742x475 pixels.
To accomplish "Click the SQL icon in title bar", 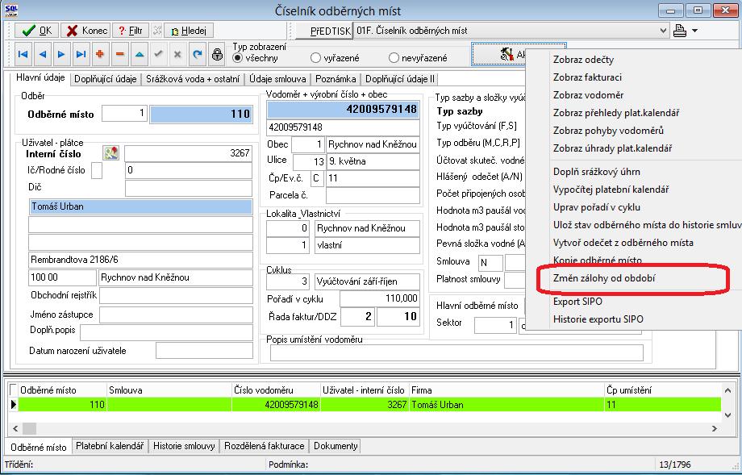I will 11,10.
